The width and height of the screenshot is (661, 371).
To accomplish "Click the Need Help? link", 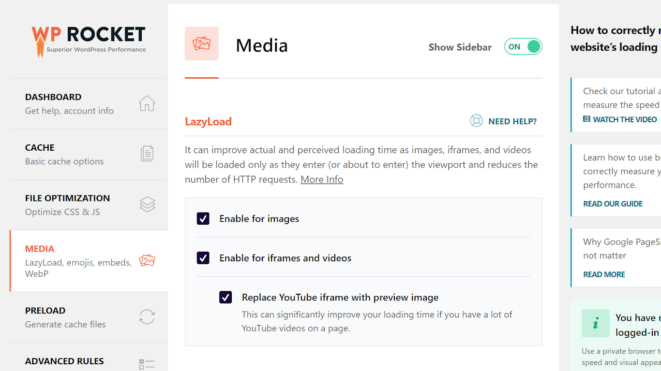I will [512, 121].
